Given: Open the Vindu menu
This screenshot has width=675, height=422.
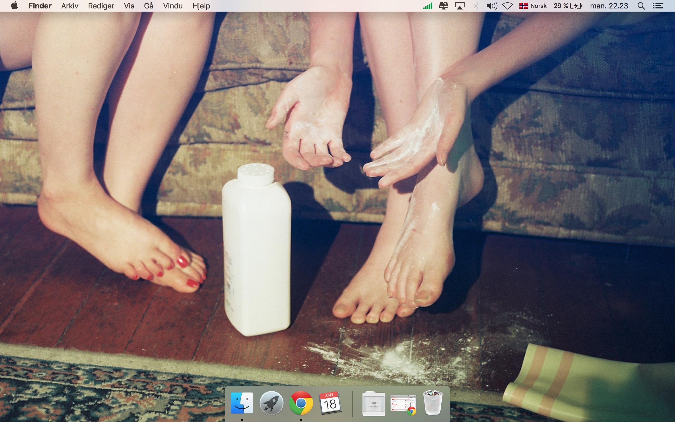Looking at the screenshot, I should 173,6.
